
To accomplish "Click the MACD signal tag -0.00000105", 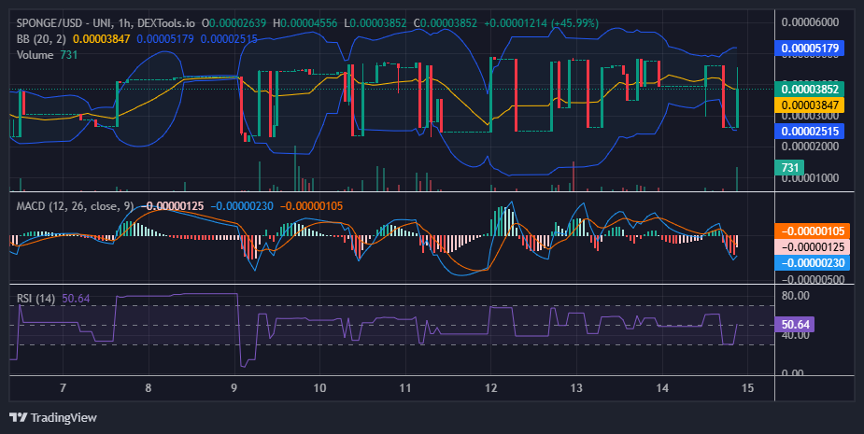I will pyautogui.click(x=813, y=231).
